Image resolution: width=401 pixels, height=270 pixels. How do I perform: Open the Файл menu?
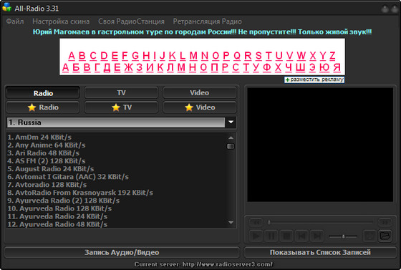pyautogui.click(x=15, y=21)
